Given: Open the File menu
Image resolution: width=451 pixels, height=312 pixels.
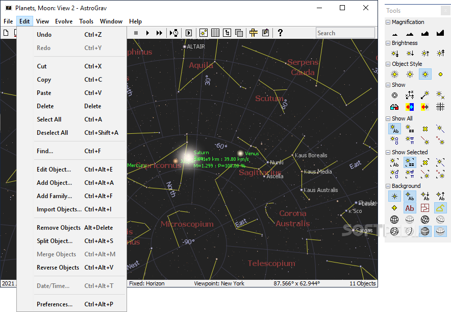Looking at the screenshot, I should [x=8, y=21].
